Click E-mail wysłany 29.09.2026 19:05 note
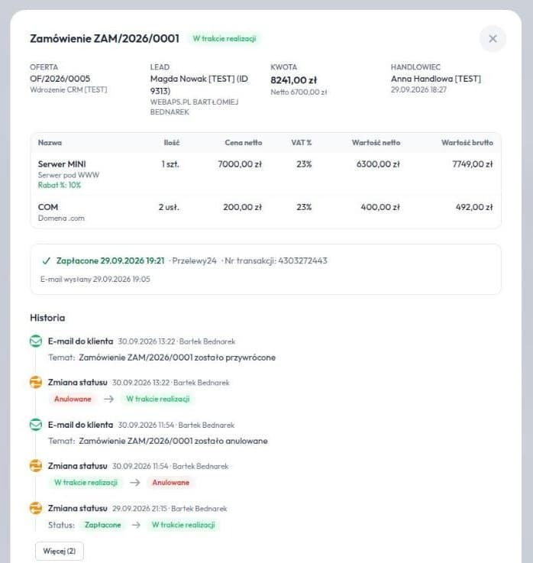The width and height of the screenshot is (533, 563). pos(95,280)
